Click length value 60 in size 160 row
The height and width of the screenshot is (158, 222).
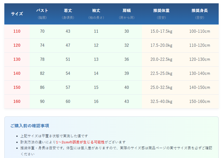coord(68,101)
